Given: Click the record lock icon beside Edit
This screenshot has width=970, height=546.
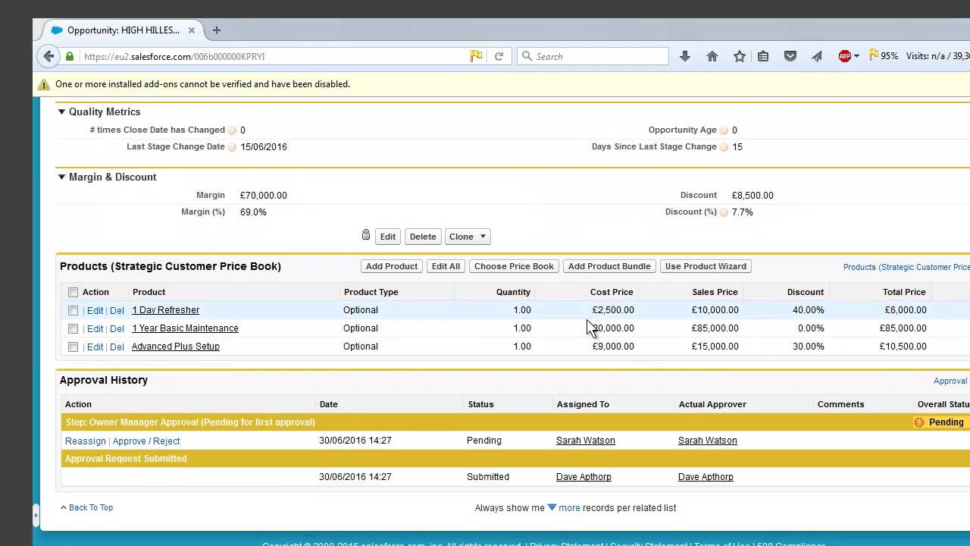Looking at the screenshot, I should coord(366,235).
